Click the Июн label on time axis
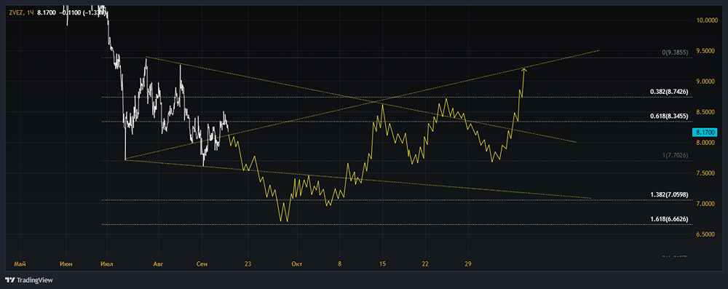Viewport: 728px width, 289px height. pos(66,264)
